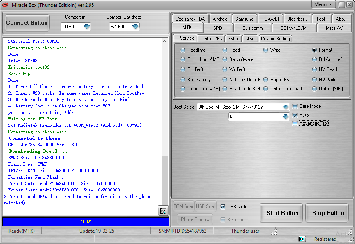Switch to the Tools tab
The height and width of the screenshot is (244, 355).
pyautogui.click(x=321, y=19)
